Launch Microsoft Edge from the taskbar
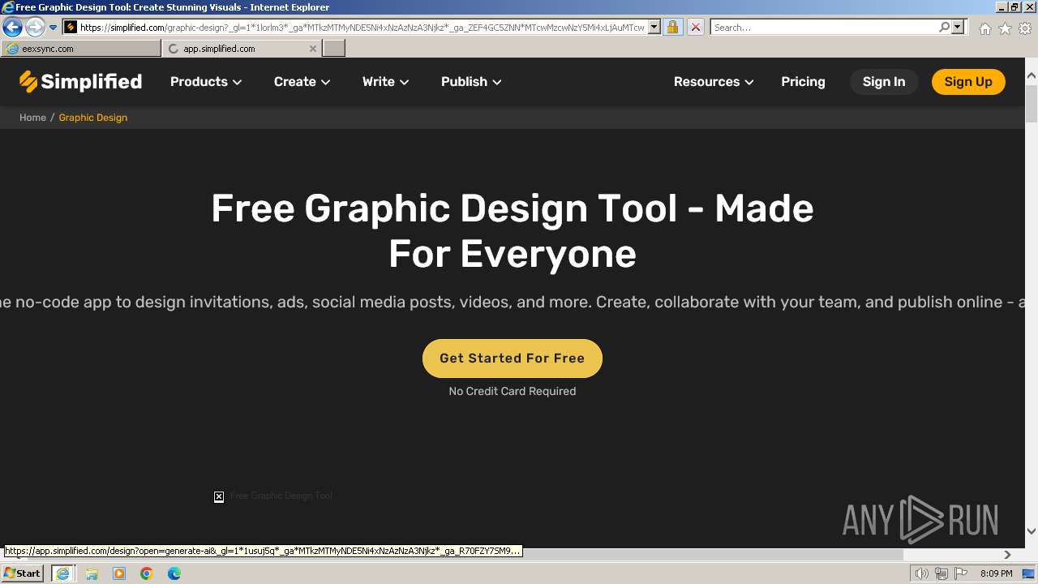 (174, 573)
